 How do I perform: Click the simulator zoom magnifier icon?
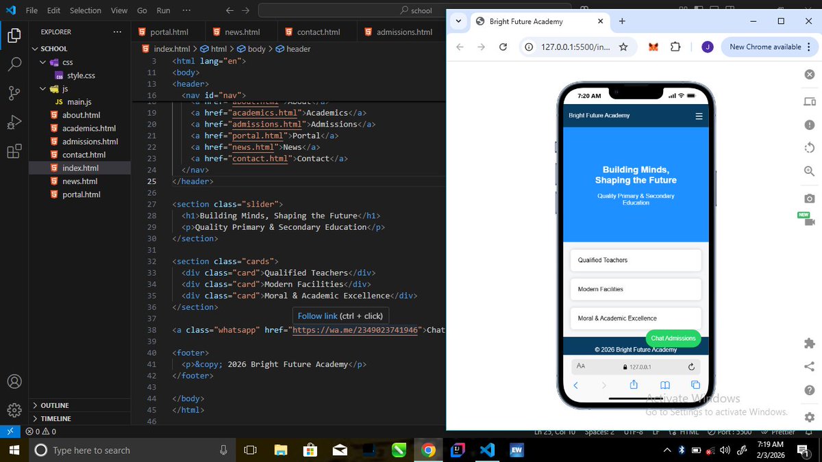[x=809, y=171]
